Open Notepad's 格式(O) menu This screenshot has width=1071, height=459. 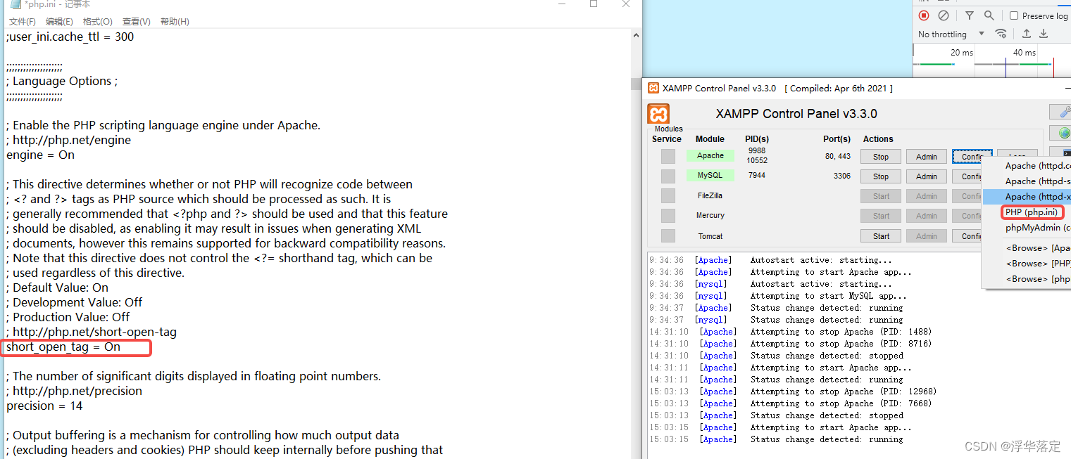97,22
